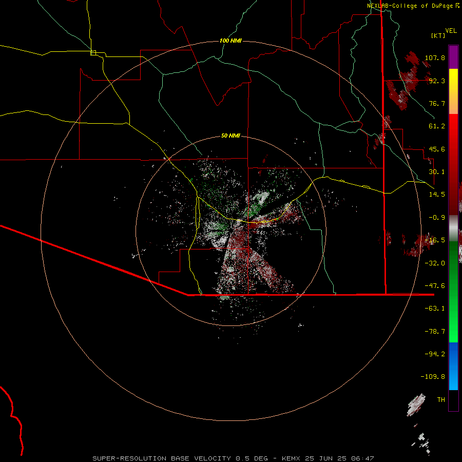Click the TH legend label
The image size is (462, 462).
point(441,400)
